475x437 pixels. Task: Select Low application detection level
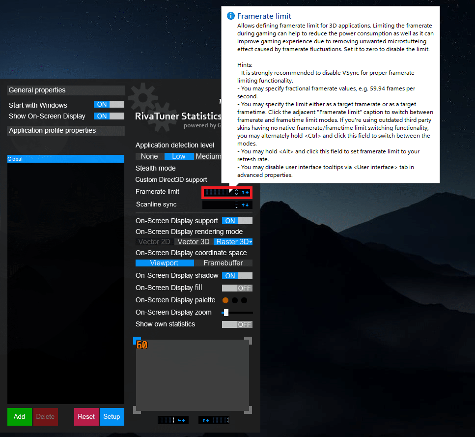179,156
